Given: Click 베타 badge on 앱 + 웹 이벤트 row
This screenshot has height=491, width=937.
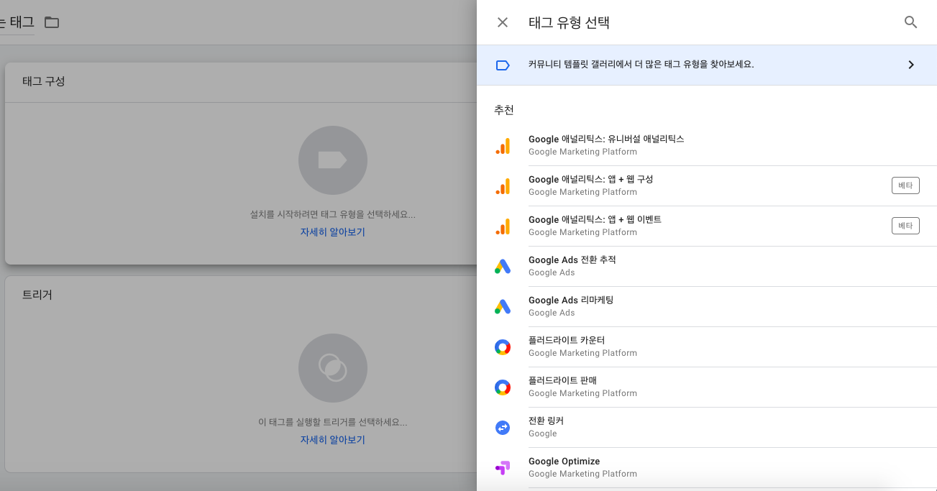Looking at the screenshot, I should pyautogui.click(x=905, y=226).
